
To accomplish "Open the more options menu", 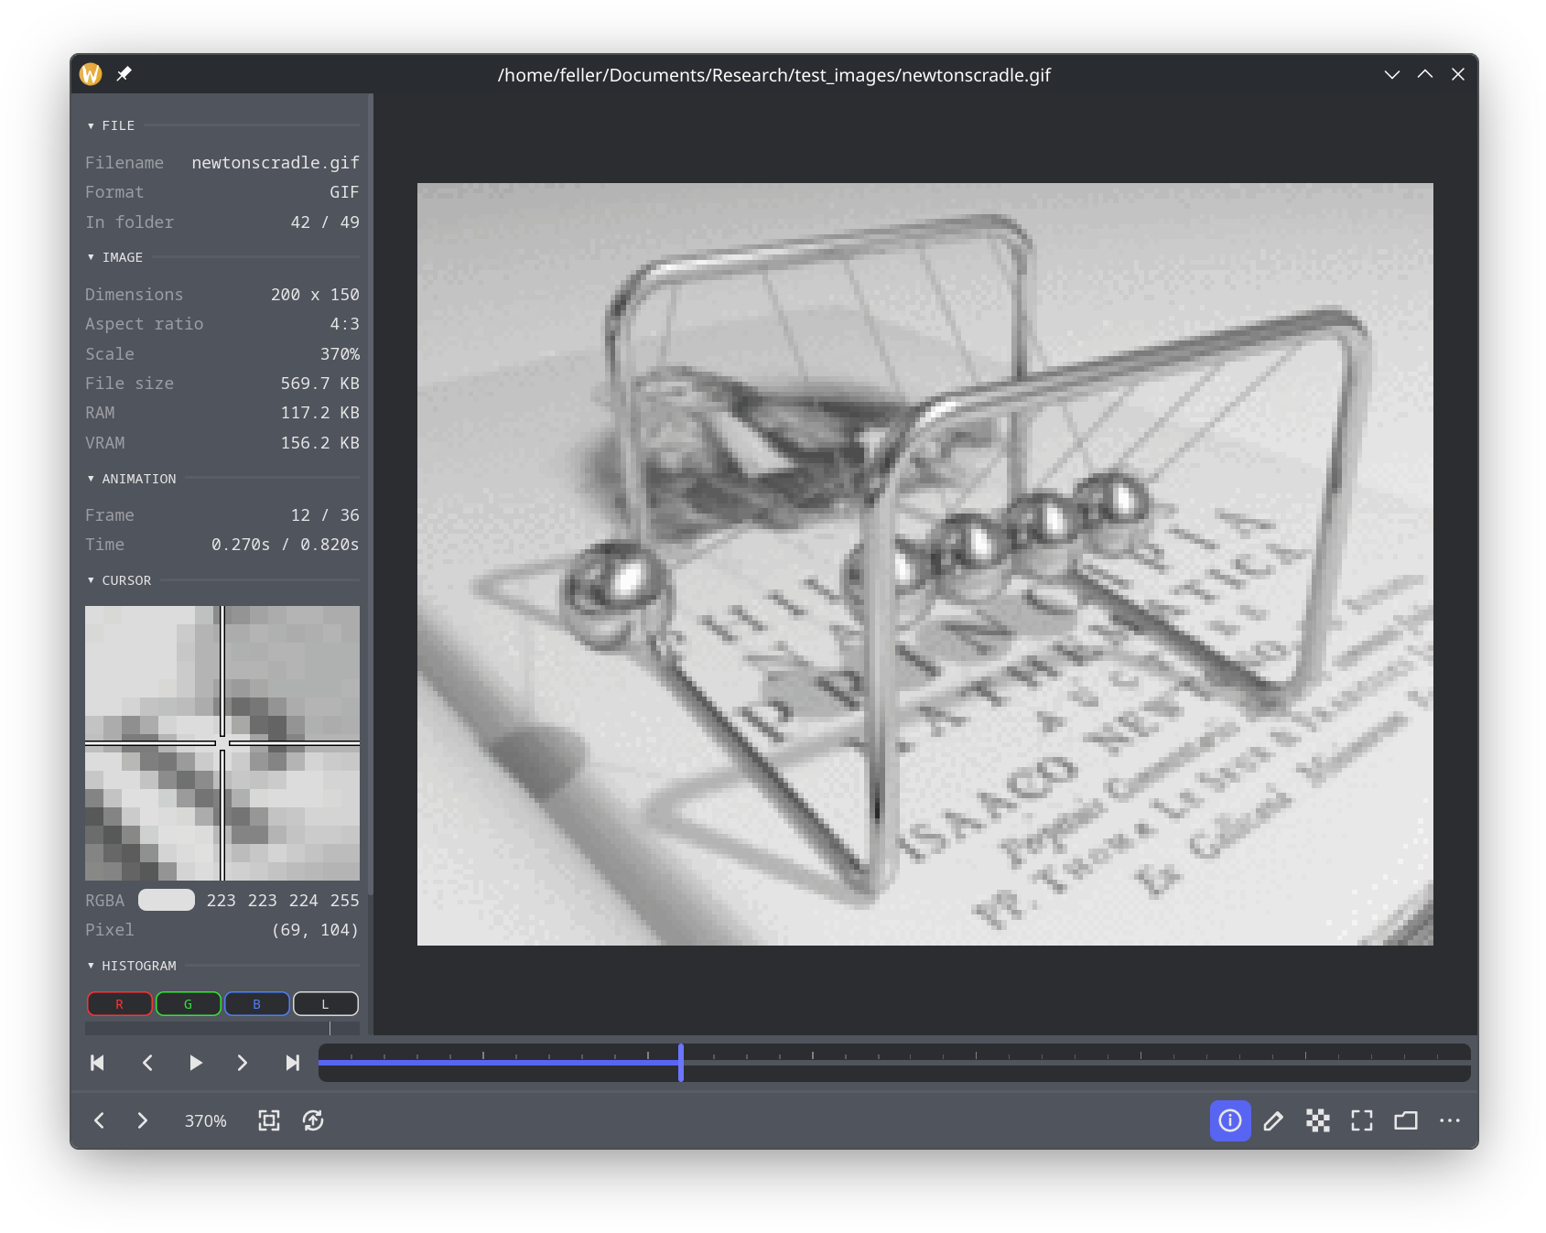I will point(1450,1120).
